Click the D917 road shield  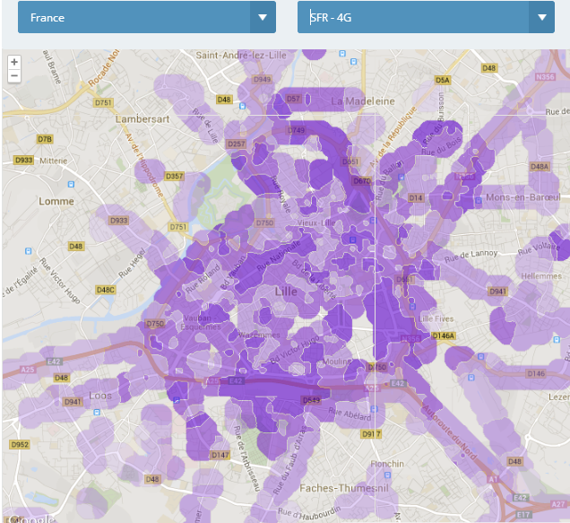(x=371, y=434)
